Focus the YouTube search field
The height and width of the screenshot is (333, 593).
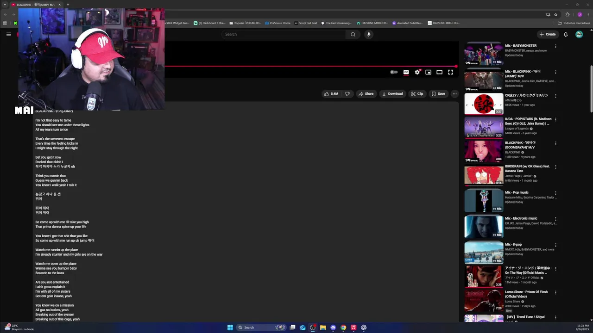tap(284, 34)
